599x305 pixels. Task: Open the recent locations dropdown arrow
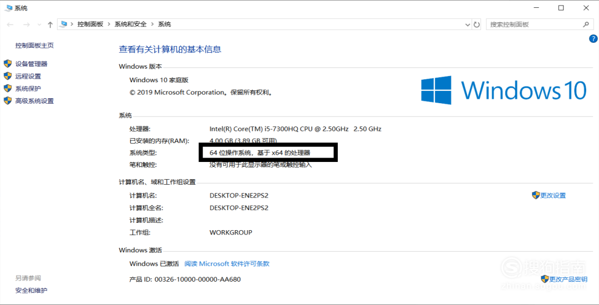tap(39, 25)
